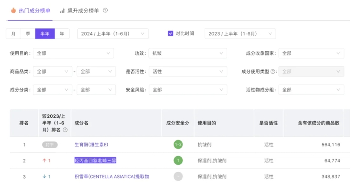Viewport: 355px width, 187px height.
Task: Open first 商品品类 dropdown
Action: point(52,71)
